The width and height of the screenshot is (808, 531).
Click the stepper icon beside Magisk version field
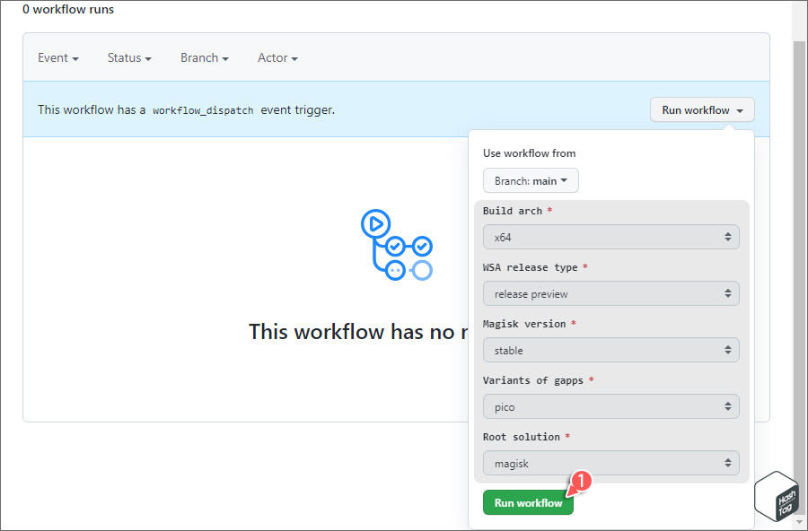tap(730, 350)
